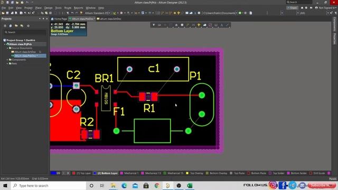The image size is (338, 190).
Task: Click the save icon in Projects panel
Action: [x=5, y=26]
